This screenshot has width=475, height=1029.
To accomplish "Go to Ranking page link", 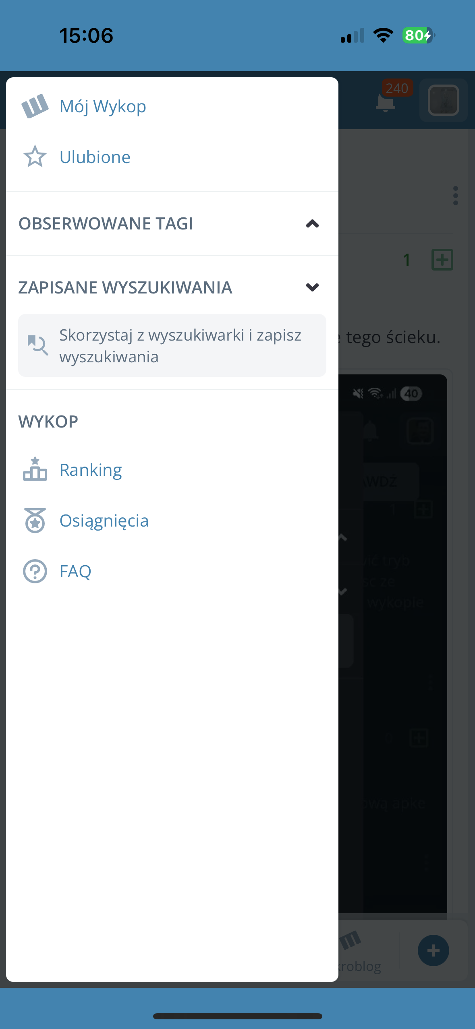I will coord(91,470).
